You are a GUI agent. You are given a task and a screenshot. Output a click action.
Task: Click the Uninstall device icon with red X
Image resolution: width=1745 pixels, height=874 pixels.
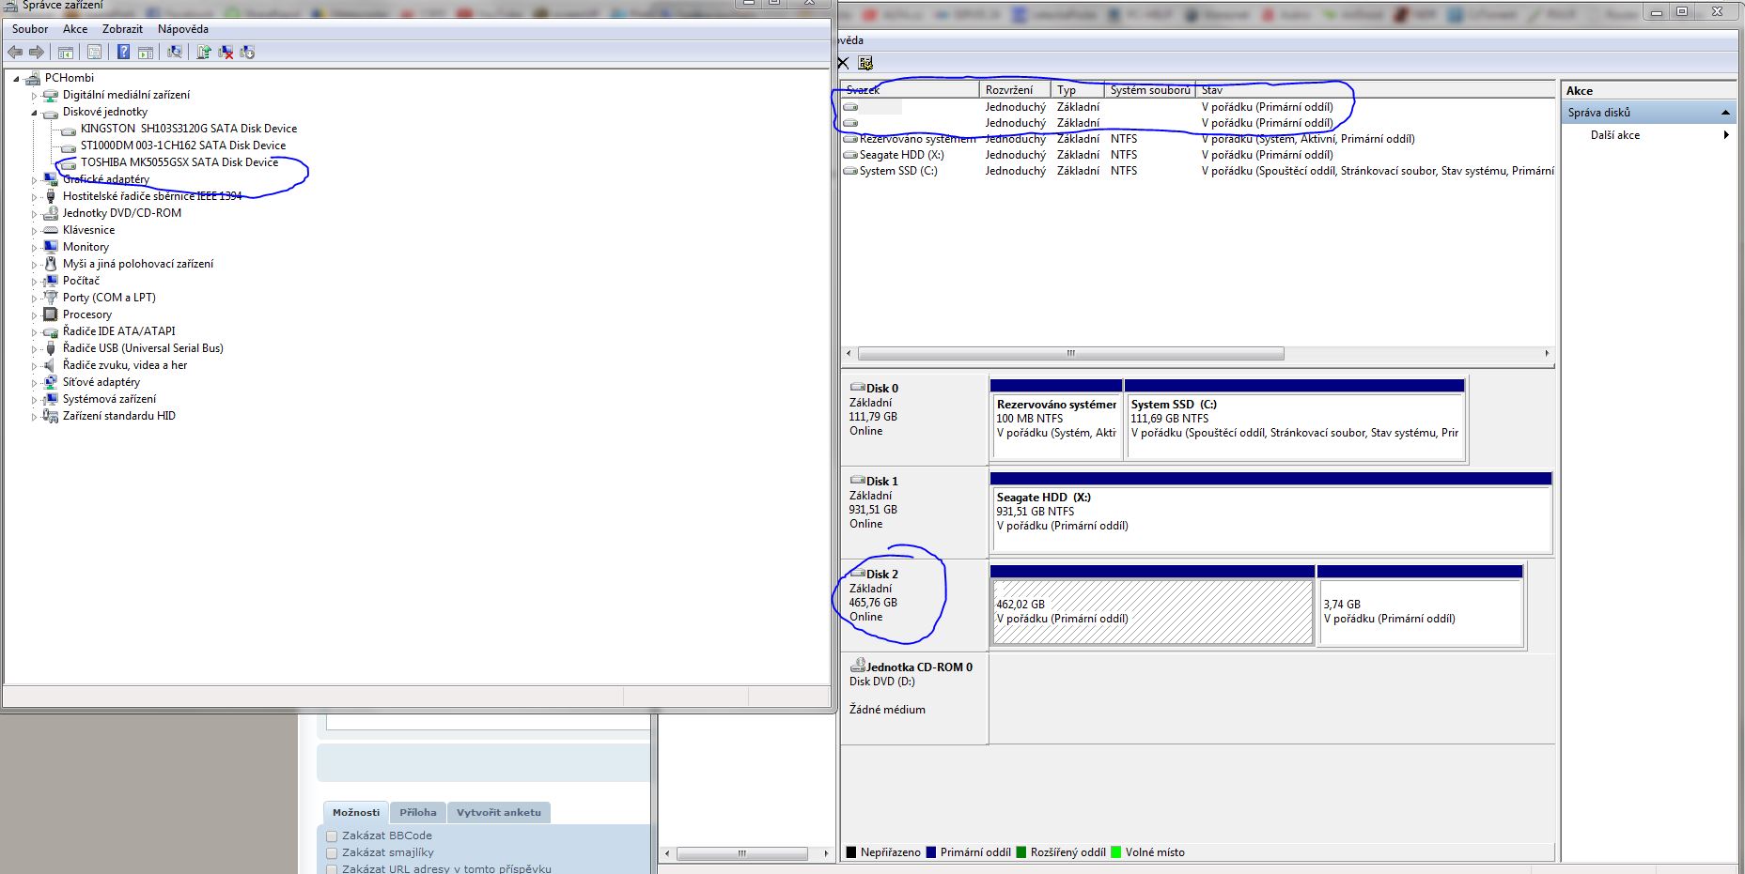coord(226,53)
